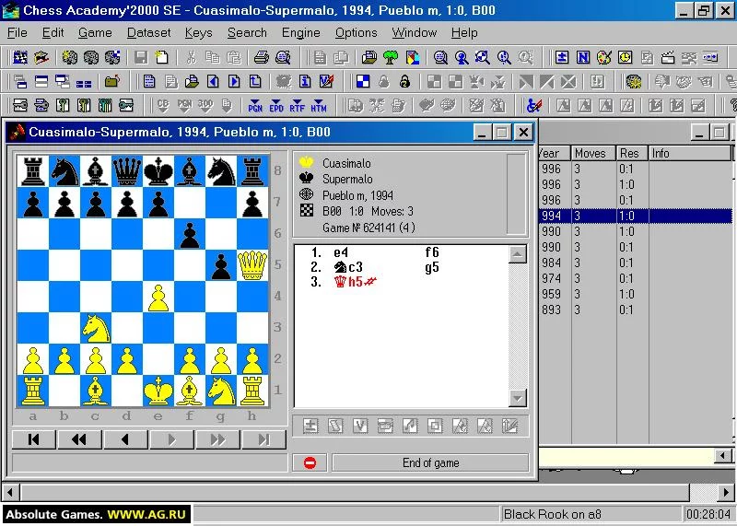Click the green tree icon

tap(391, 57)
